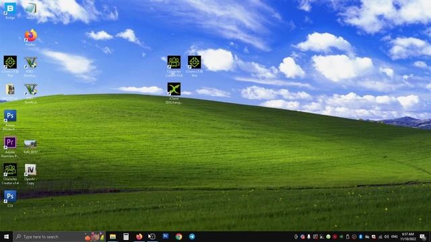
Task: Click the microphone icon in the system tray
Action: click(x=308, y=237)
